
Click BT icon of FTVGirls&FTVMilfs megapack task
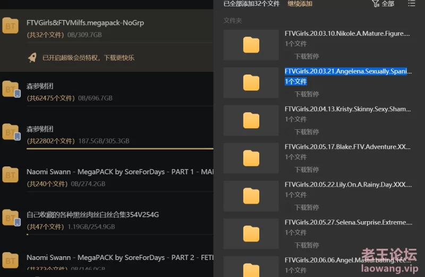click(10, 26)
